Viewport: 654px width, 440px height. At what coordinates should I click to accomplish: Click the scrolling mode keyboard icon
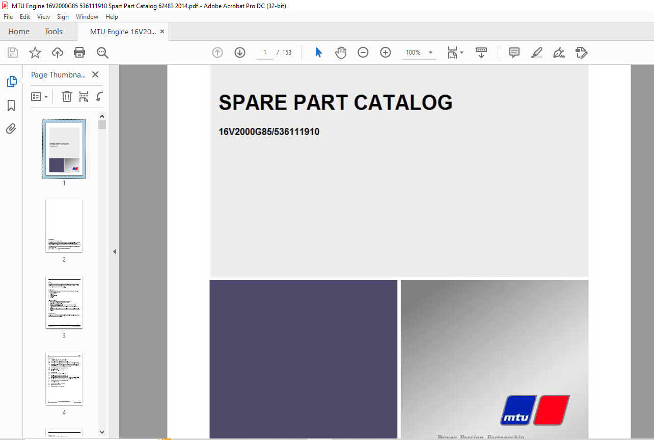(x=481, y=53)
